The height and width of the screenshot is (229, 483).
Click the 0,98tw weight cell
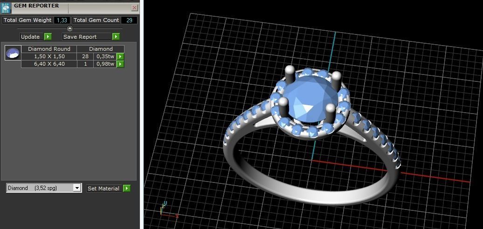[105, 64]
